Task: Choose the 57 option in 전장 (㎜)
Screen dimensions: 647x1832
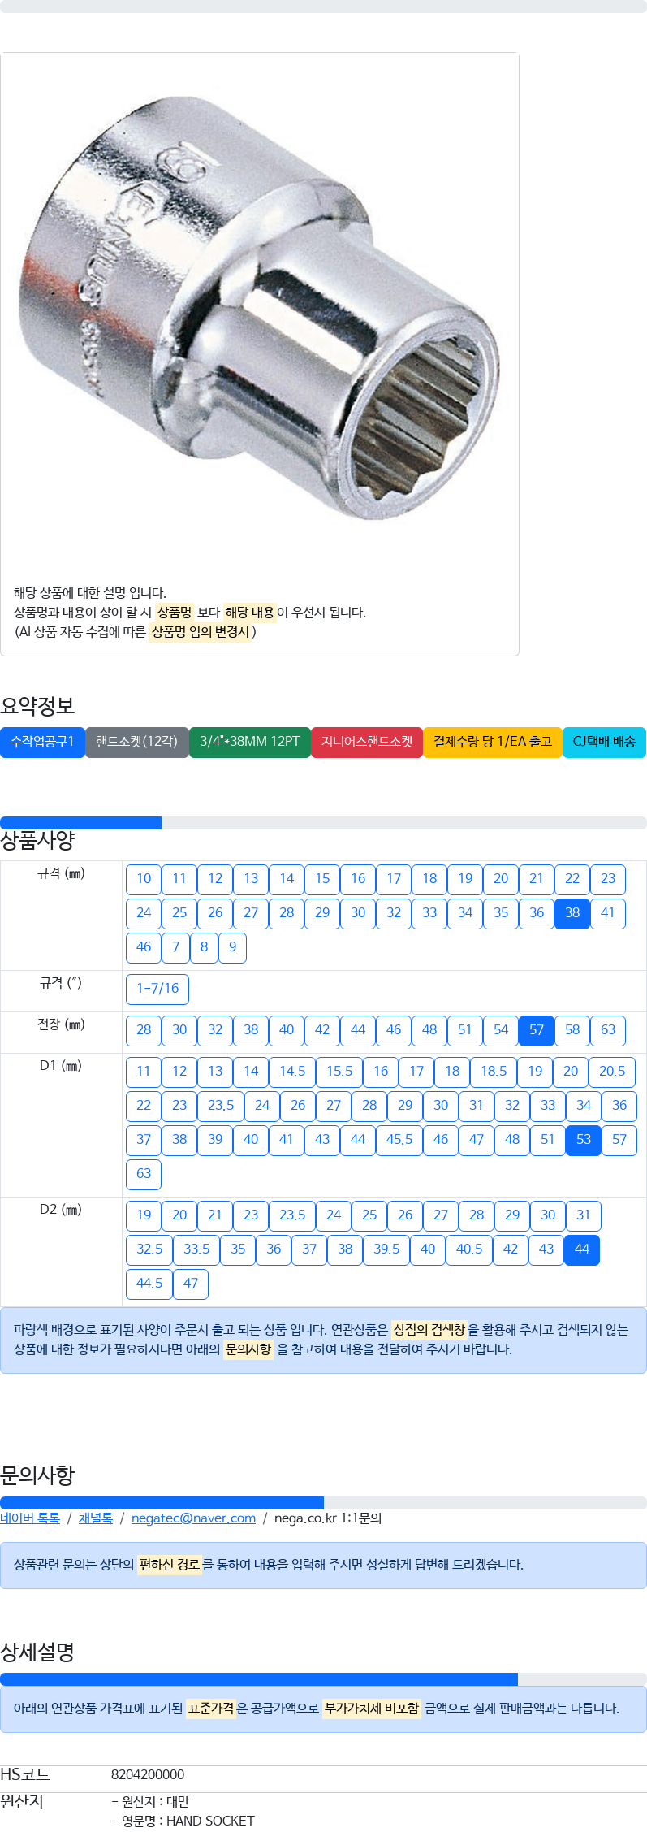Action: tap(537, 1030)
